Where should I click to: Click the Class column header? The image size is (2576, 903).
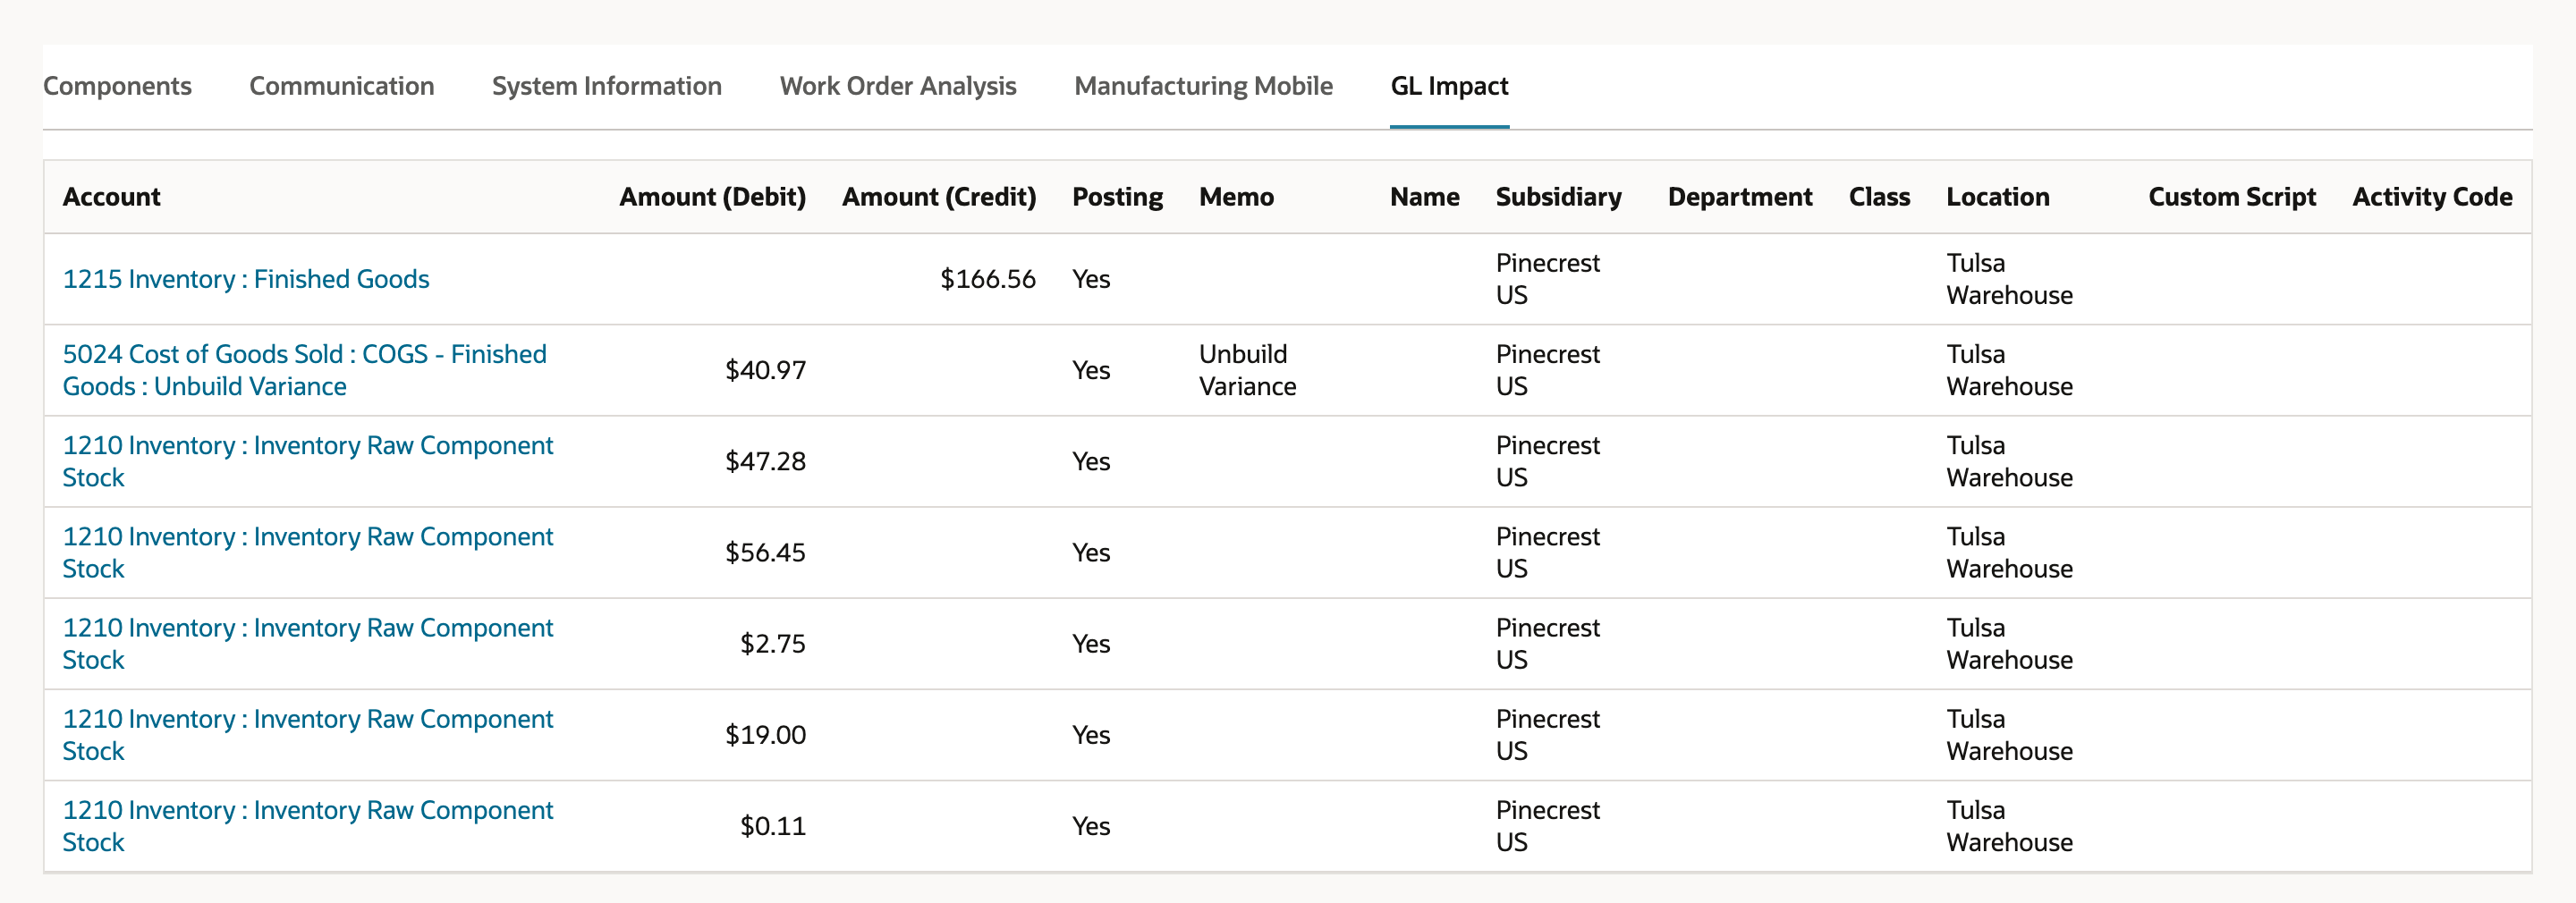coord(1879,197)
